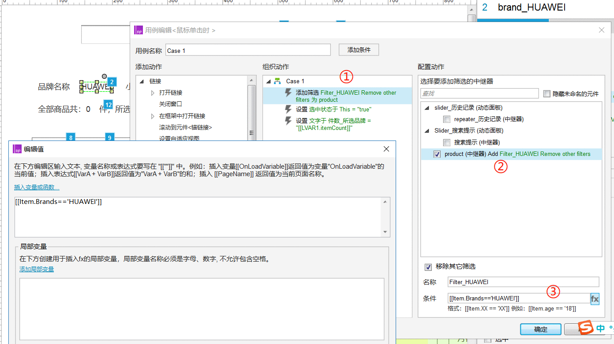Select 设置自适应视图 action
614x344 pixels.
point(179,139)
